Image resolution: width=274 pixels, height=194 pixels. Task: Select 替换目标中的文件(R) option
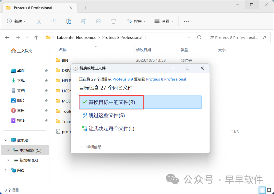(111, 102)
